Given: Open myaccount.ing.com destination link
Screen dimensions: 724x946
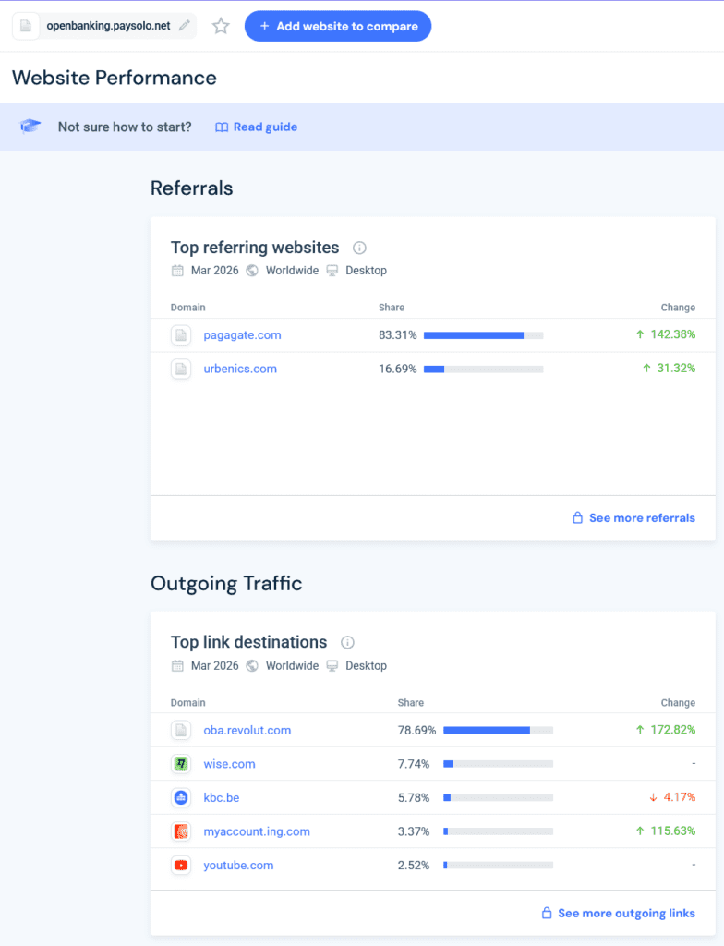Looking at the screenshot, I should point(257,831).
